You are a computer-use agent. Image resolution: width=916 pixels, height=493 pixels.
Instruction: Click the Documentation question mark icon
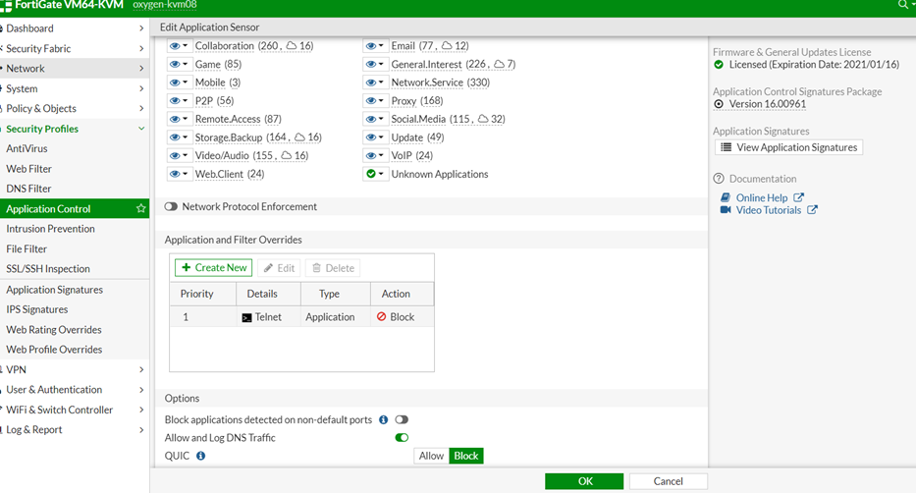719,179
